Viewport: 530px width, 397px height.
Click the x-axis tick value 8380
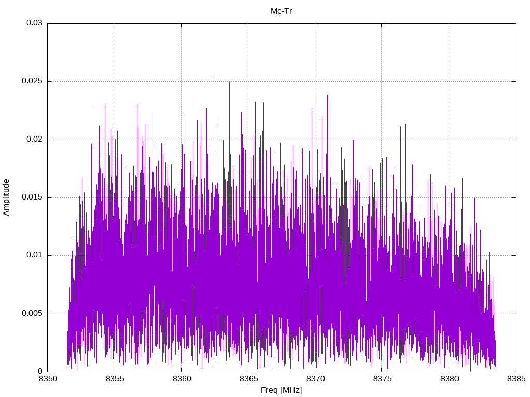pos(450,379)
